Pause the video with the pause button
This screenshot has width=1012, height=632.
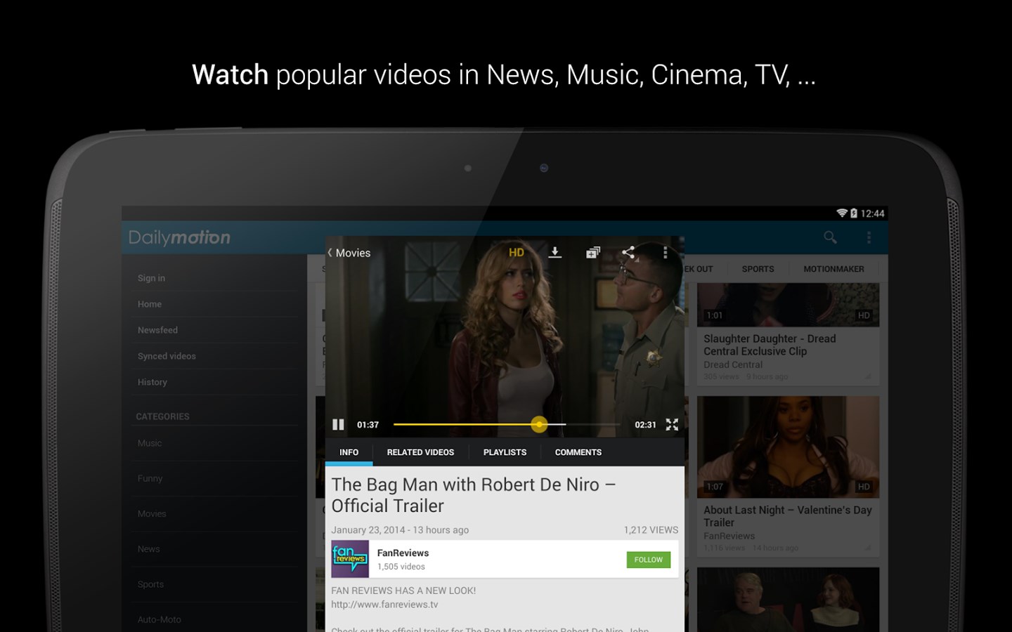[x=338, y=425]
